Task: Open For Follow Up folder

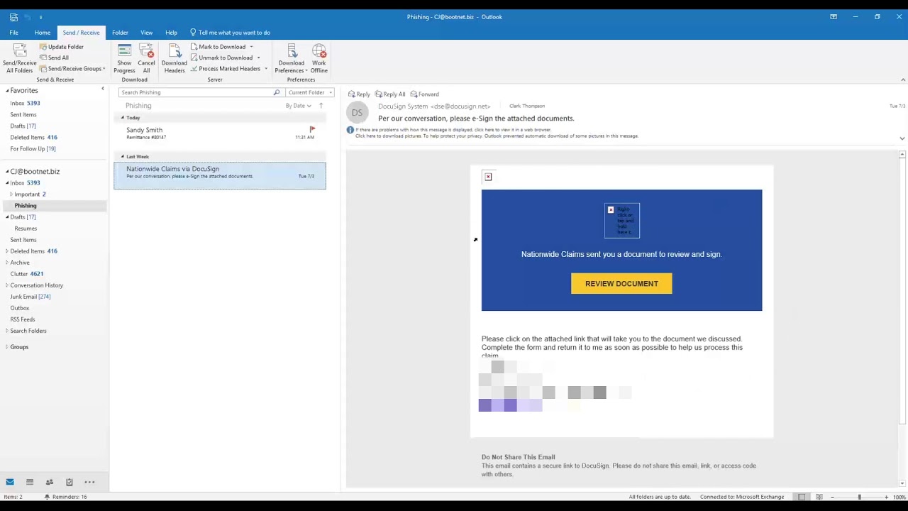Action: tap(33, 148)
